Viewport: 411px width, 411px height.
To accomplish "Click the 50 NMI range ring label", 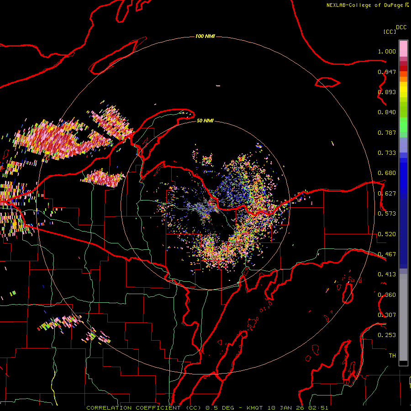I will point(205,121).
